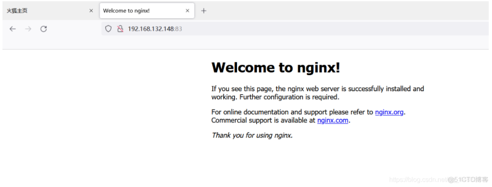Show insecure connection padlock info

tap(120, 29)
